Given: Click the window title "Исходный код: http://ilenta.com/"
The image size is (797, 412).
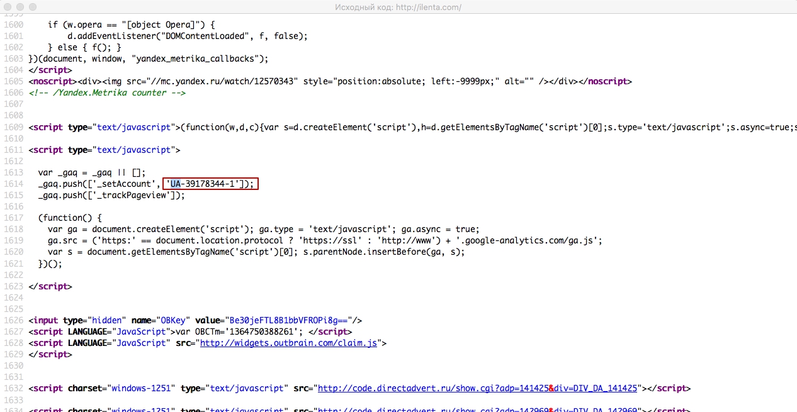Looking at the screenshot, I should tap(398, 8).
